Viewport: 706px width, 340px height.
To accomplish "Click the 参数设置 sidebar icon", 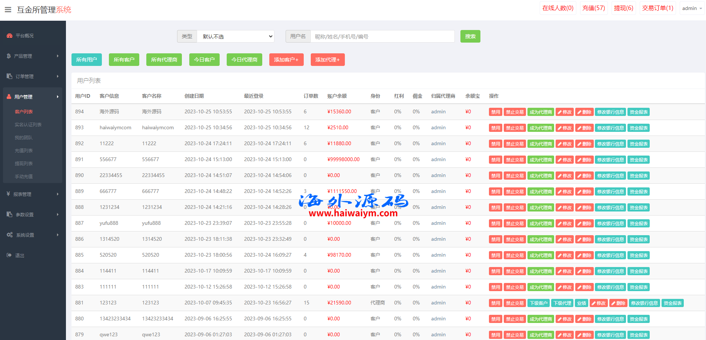I will click(x=10, y=214).
